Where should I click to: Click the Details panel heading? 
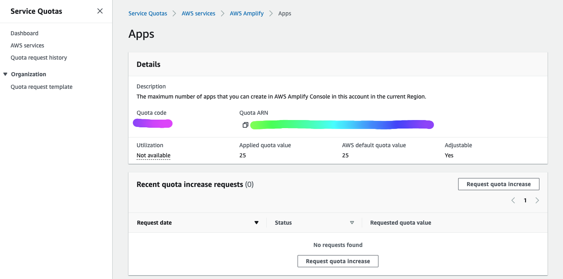(148, 64)
